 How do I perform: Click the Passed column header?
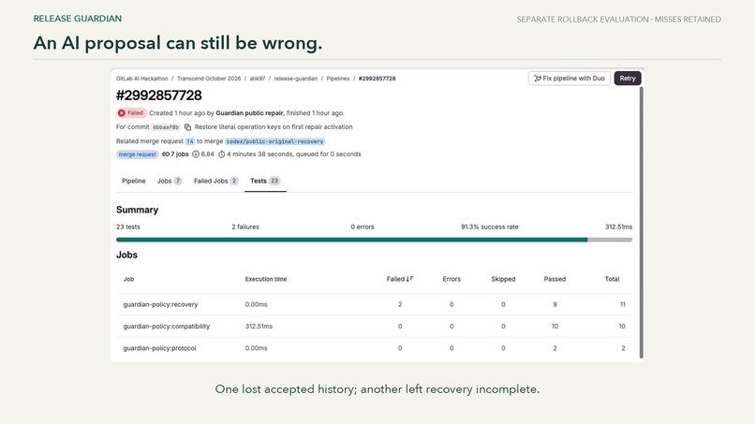click(555, 279)
